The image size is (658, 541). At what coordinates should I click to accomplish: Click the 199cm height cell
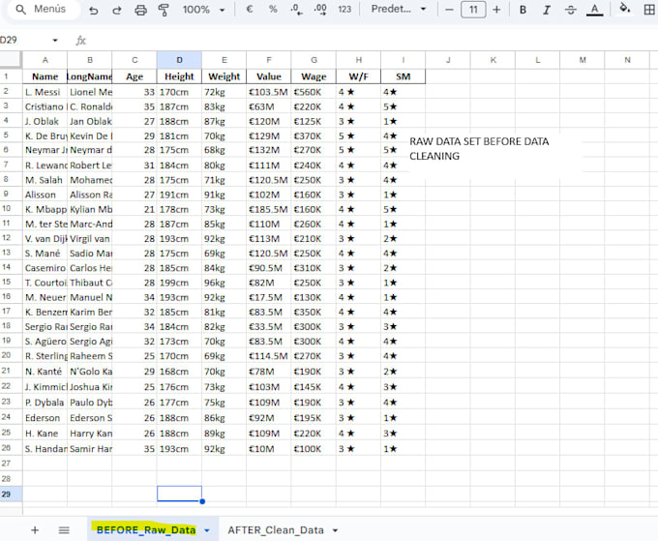pyautogui.click(x=179, y=283)
